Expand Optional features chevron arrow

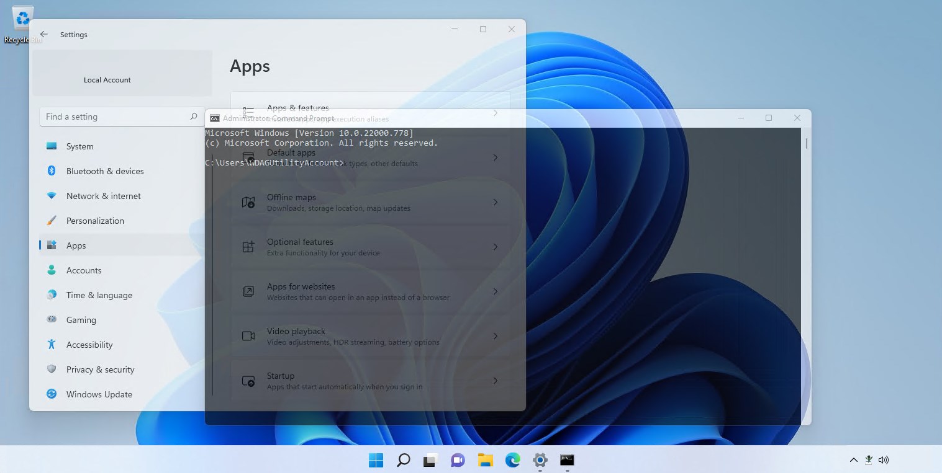(x=496, y=247)
